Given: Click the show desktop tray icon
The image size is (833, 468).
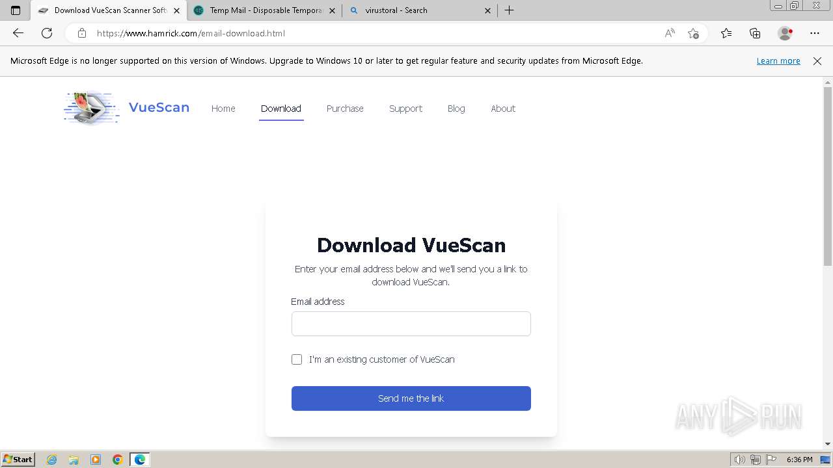Looking at the screenshot, I should click(826, 460).
